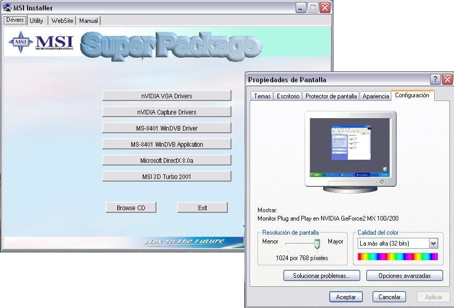The image size is (454, 308).
Task: Close the MSI Installer window
Action: 325,7
